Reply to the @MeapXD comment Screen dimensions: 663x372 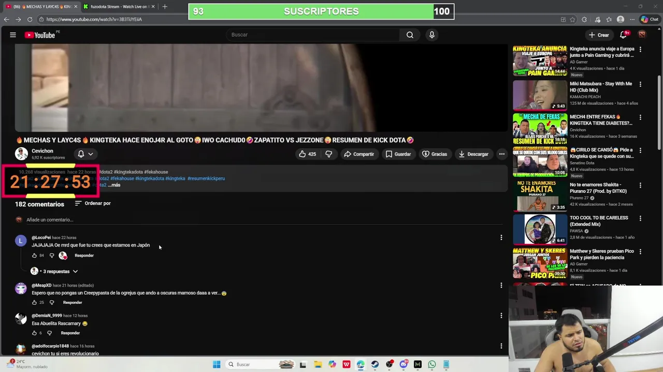[73, 302]
